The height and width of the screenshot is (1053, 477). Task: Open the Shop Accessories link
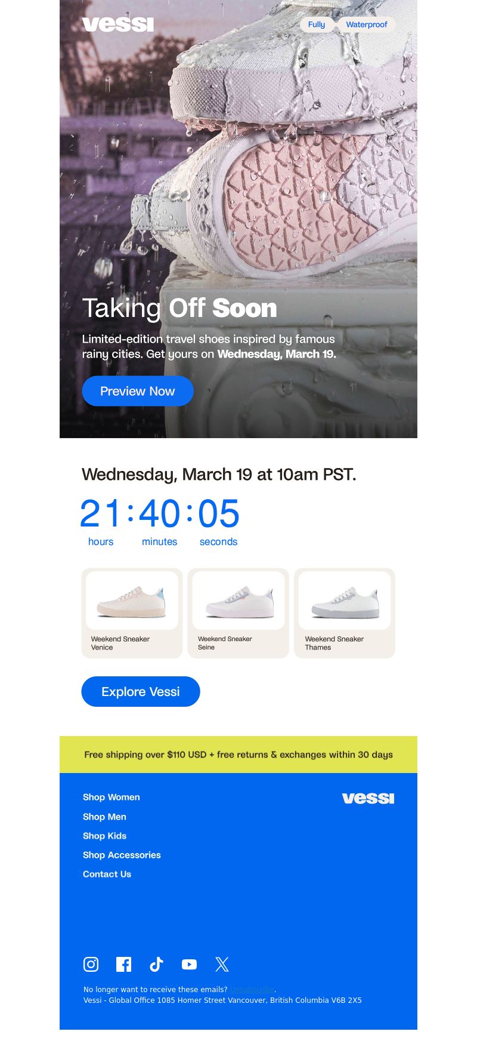click(122, 855)
